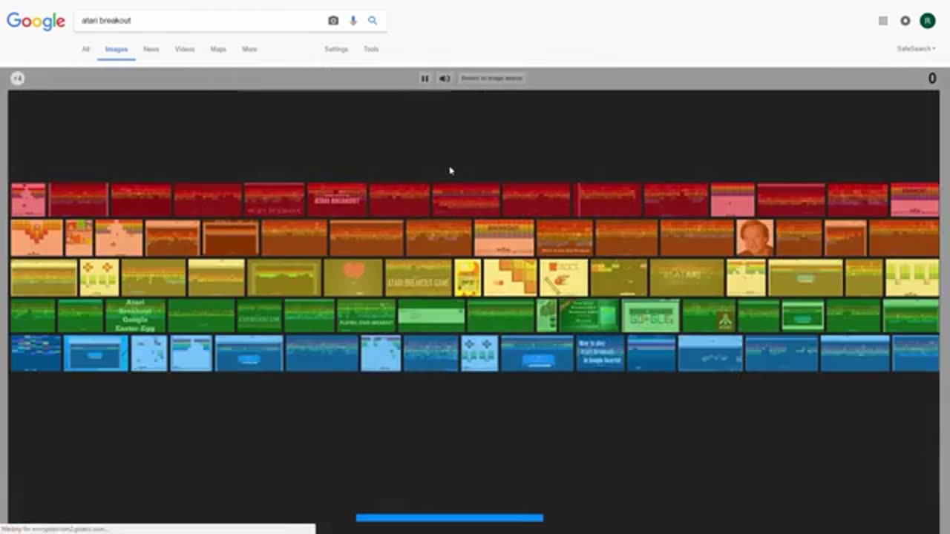This screenshot has height=534, width=950.
Task: Click the Google logo
Action: 36,21
